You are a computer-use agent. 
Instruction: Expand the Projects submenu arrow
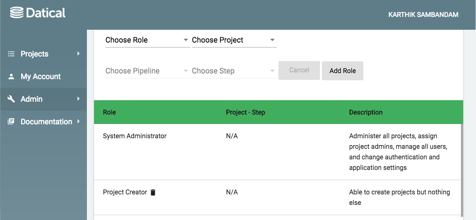79,54
